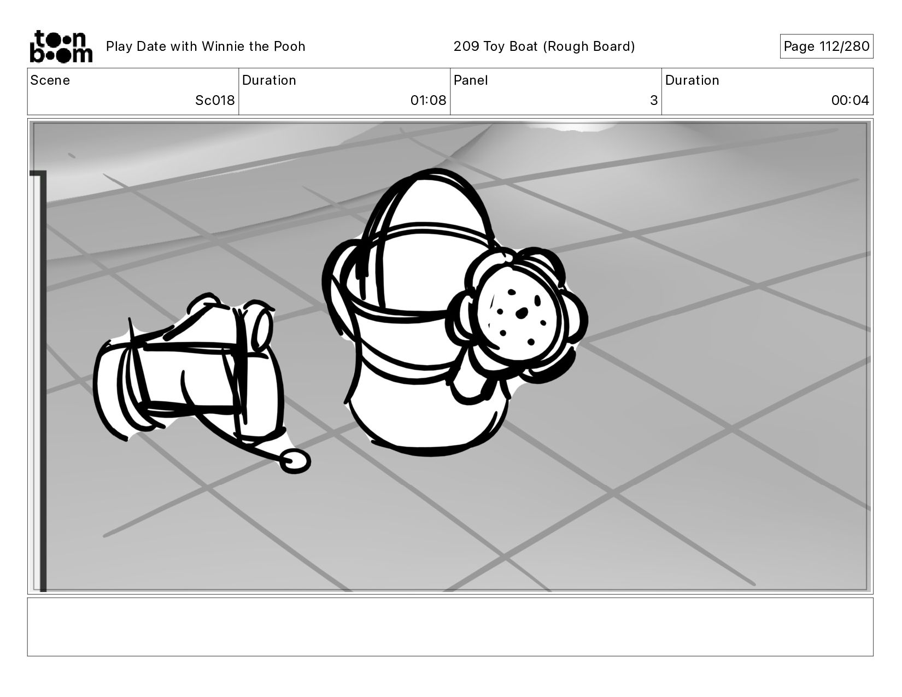902x697 pixels.
Task: Select the "209 Toy Boat (Rough Board)" text
Action: (x=544, y=46)
